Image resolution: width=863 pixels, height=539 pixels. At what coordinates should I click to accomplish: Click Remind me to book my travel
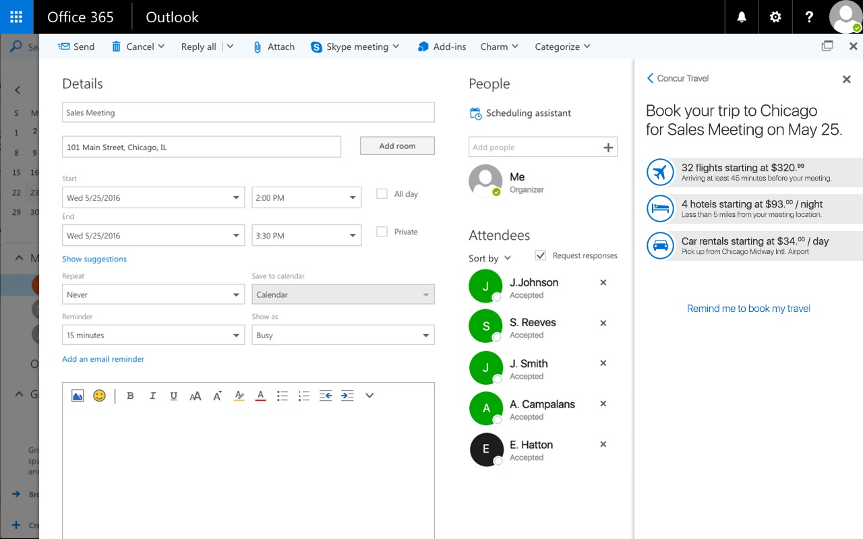click(x=748, y=309)
